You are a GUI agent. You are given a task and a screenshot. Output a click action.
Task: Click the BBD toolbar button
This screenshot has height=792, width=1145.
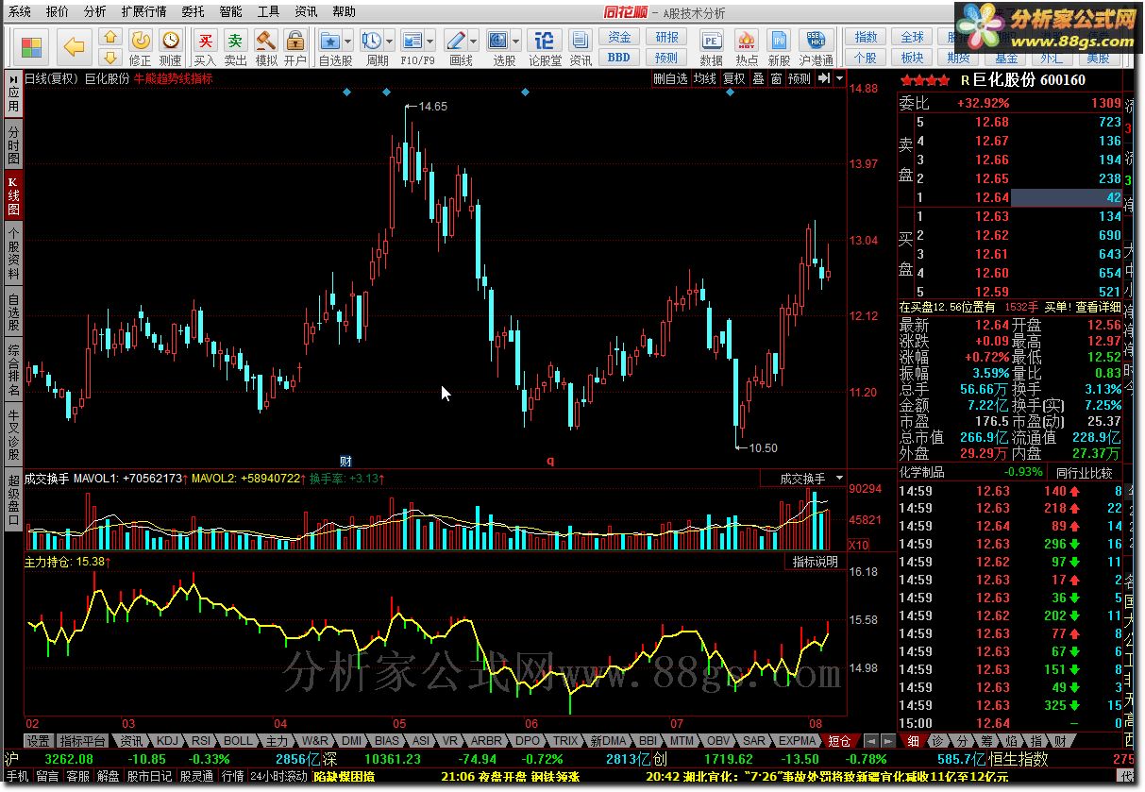pos(619,57)
